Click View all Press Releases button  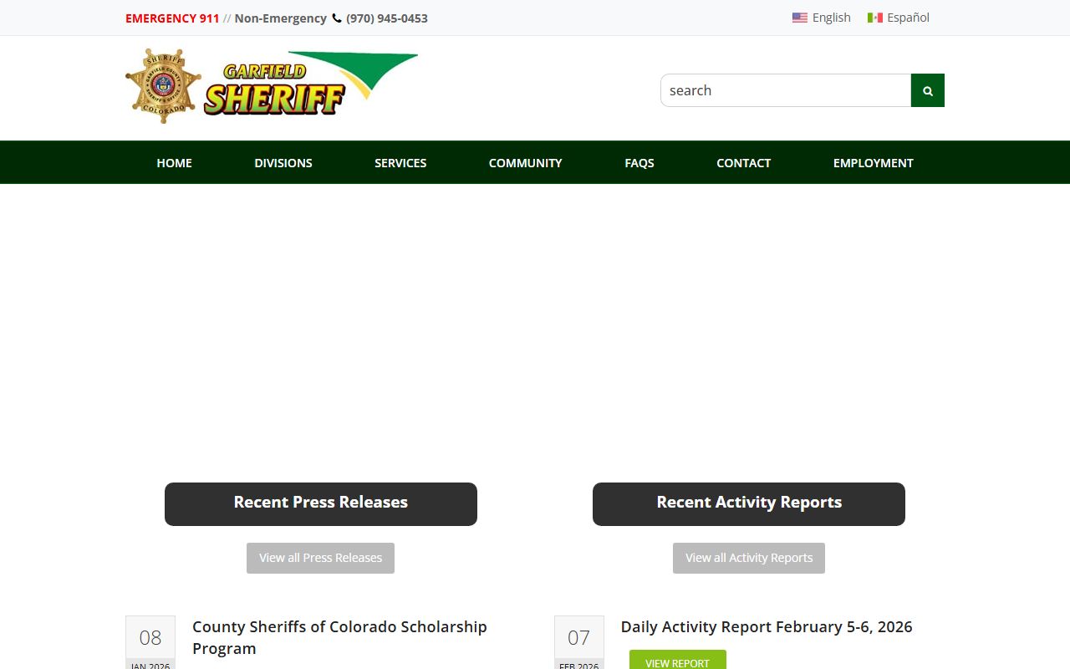pos(320,558)
